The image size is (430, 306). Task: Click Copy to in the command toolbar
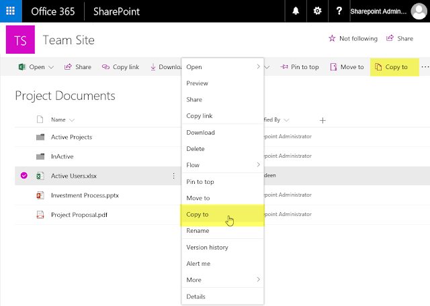(394, 67)
